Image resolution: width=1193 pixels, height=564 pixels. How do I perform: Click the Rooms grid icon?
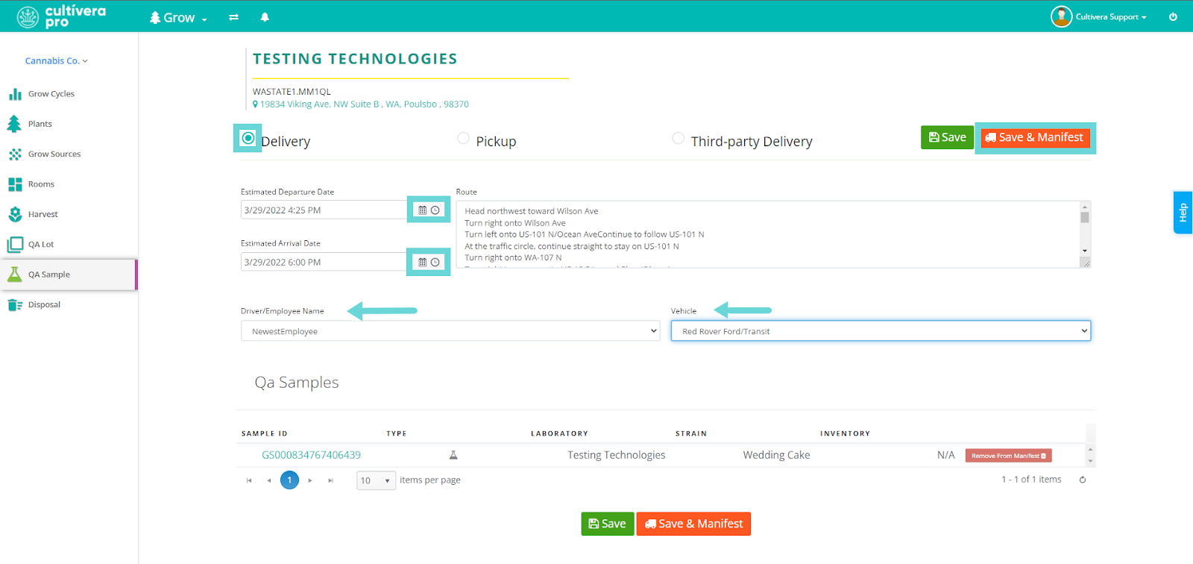click(x=15, y=184)
